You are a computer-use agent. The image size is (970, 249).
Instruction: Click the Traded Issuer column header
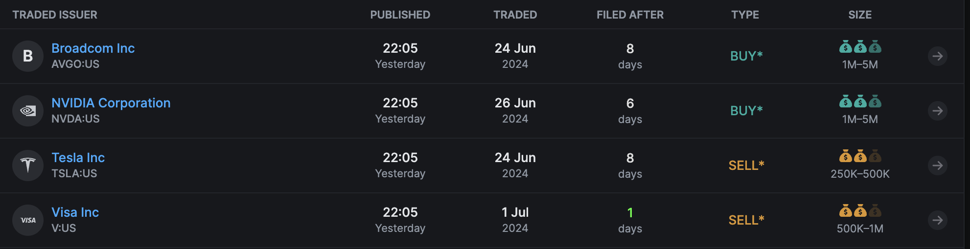[x=55, y=15]
